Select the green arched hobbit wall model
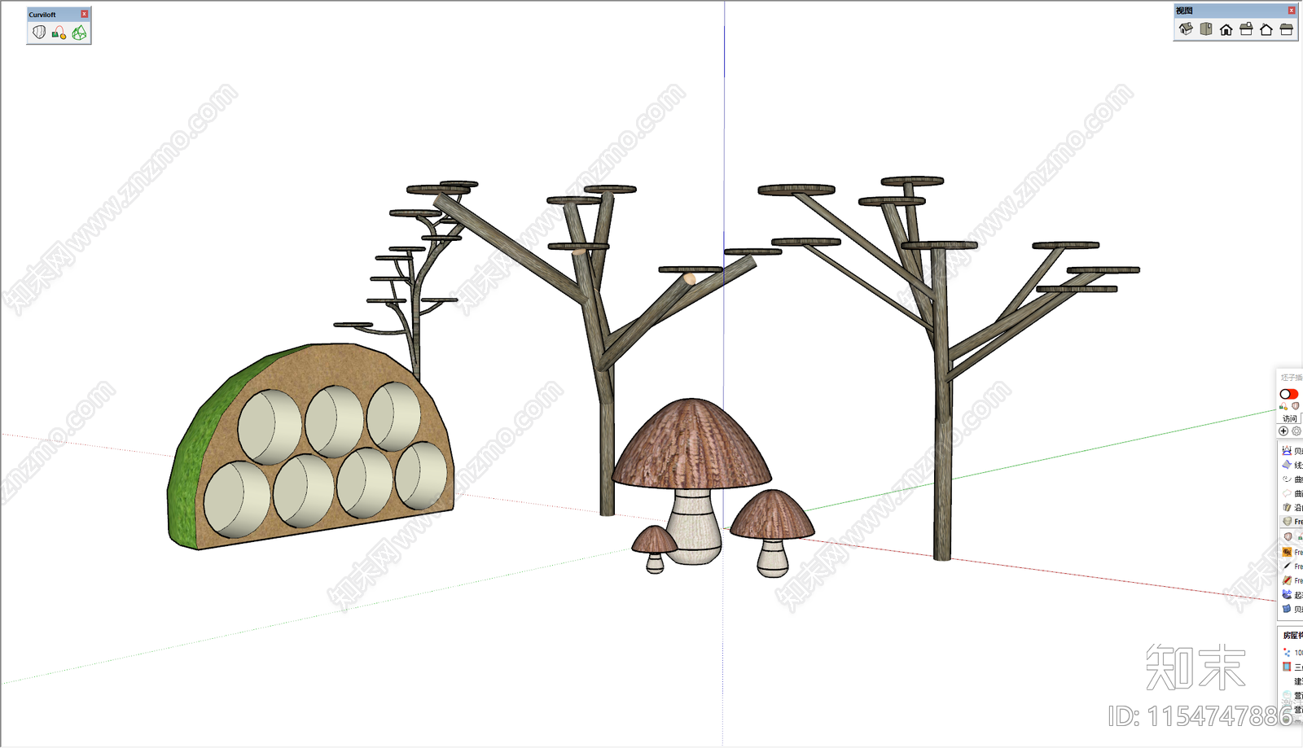The height and width of the screenshot is (748, 1303). tap(310, 446)
